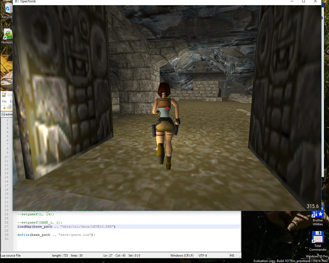Screen dimensions: 329x263
Task: Click the UTF-8 encoding status field
Action: [x=203, y=255]
